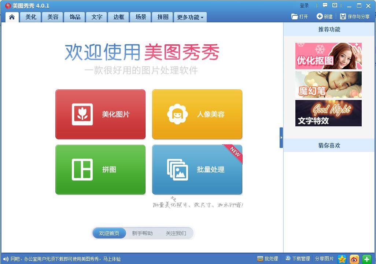Image resolution: width=376 pixels, height=264 pixels.
Task: Open the 批量处理 batch processing feature
Action: click(x=197, y=169)
